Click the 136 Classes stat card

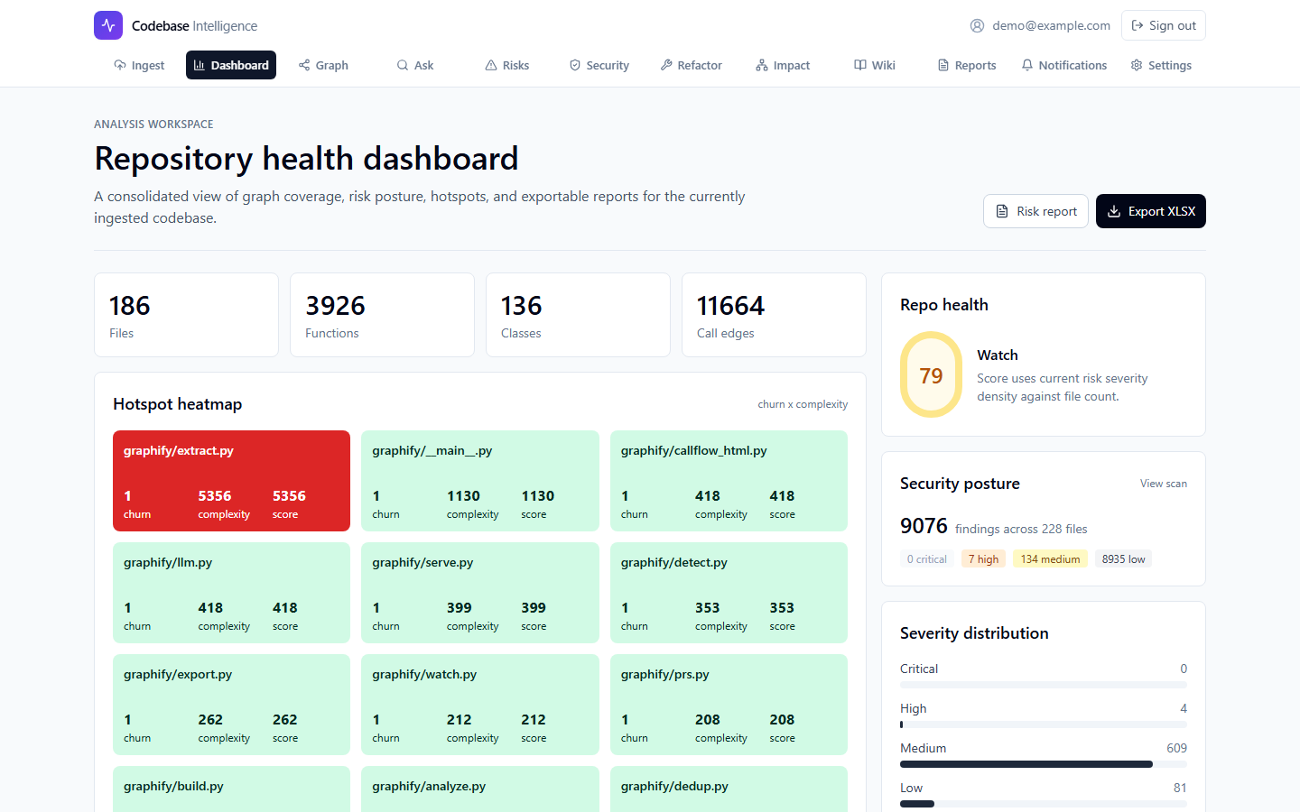(x=578, y=315)
